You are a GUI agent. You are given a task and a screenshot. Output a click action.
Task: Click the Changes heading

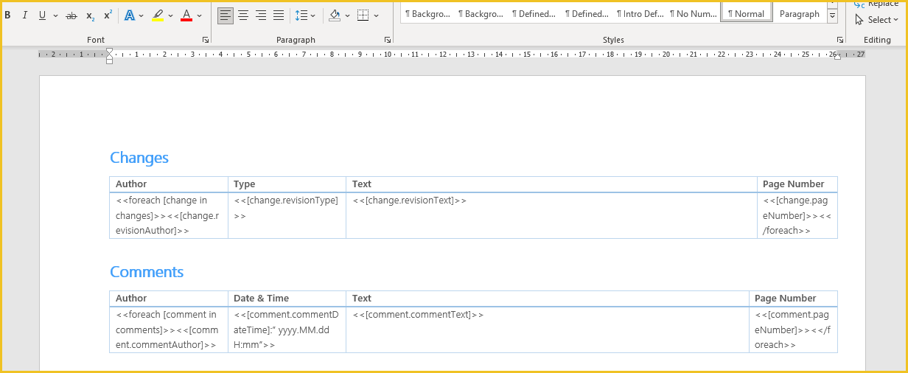pos(139,158)
